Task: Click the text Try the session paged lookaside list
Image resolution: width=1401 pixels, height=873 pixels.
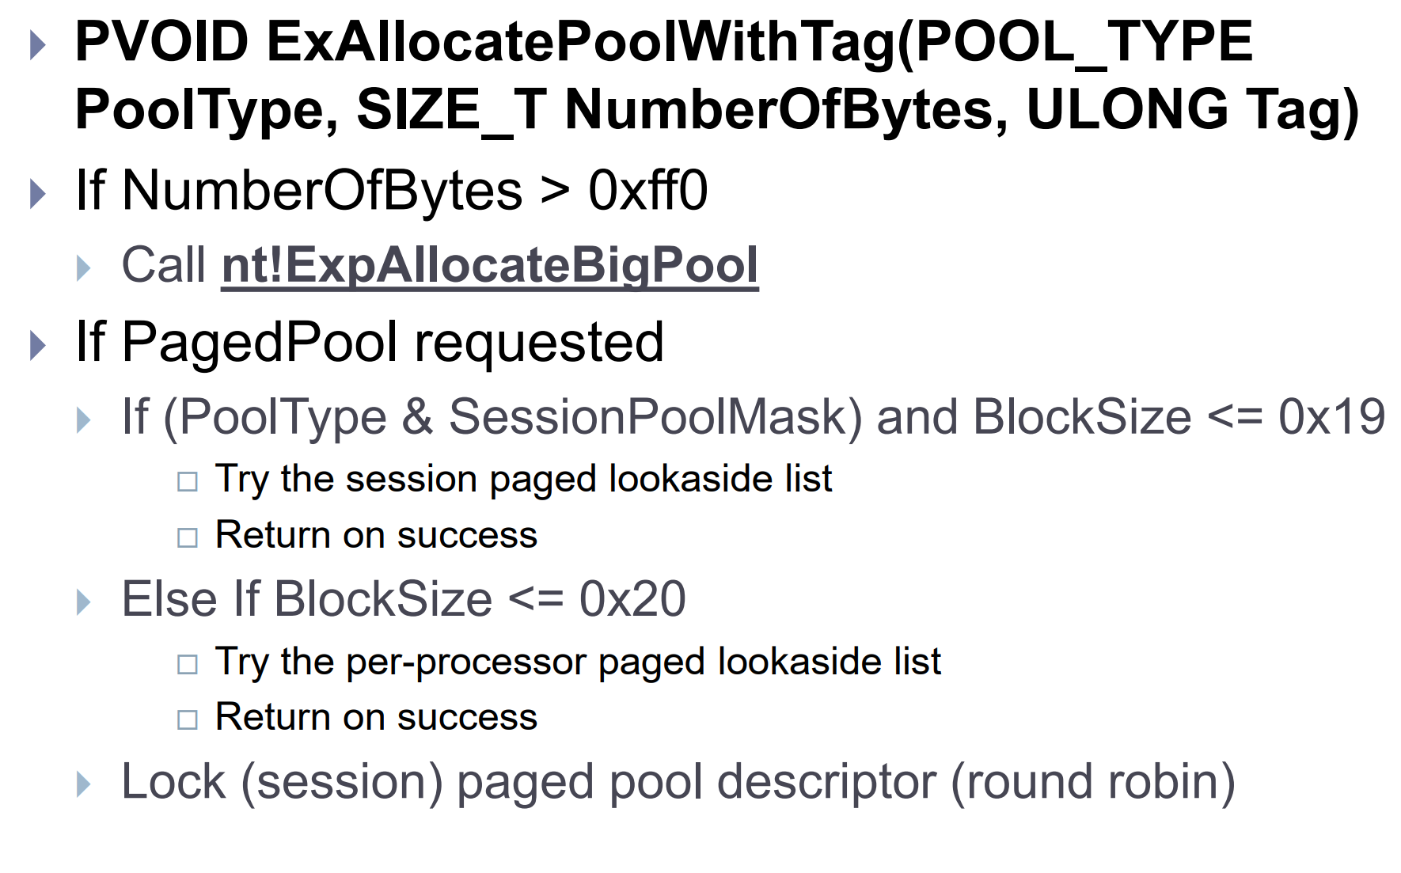Action: [524, 479]
